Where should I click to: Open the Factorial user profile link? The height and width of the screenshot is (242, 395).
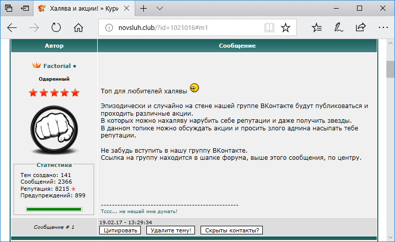pyautogui.click(x=57, y=66)
